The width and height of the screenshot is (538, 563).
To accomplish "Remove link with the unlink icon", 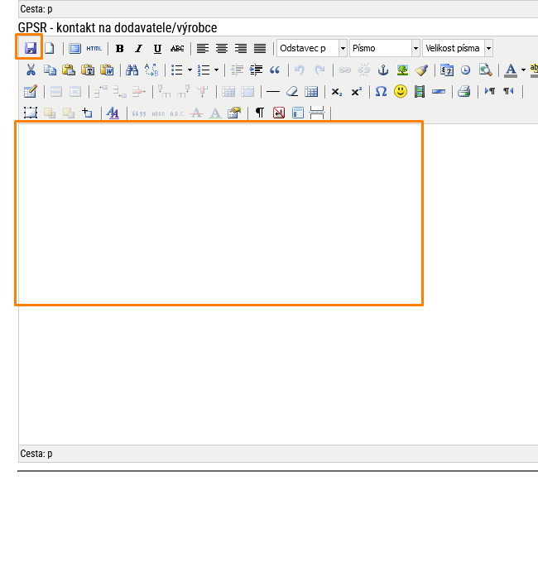I will [x=363, y=70].
